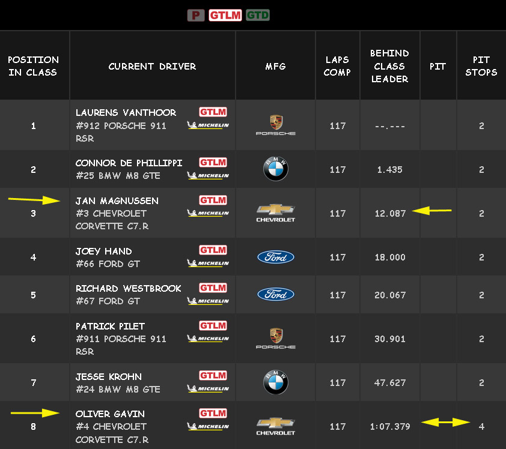
Task: Select driver name Connor De Phillippi
Action: coord(129,163)
